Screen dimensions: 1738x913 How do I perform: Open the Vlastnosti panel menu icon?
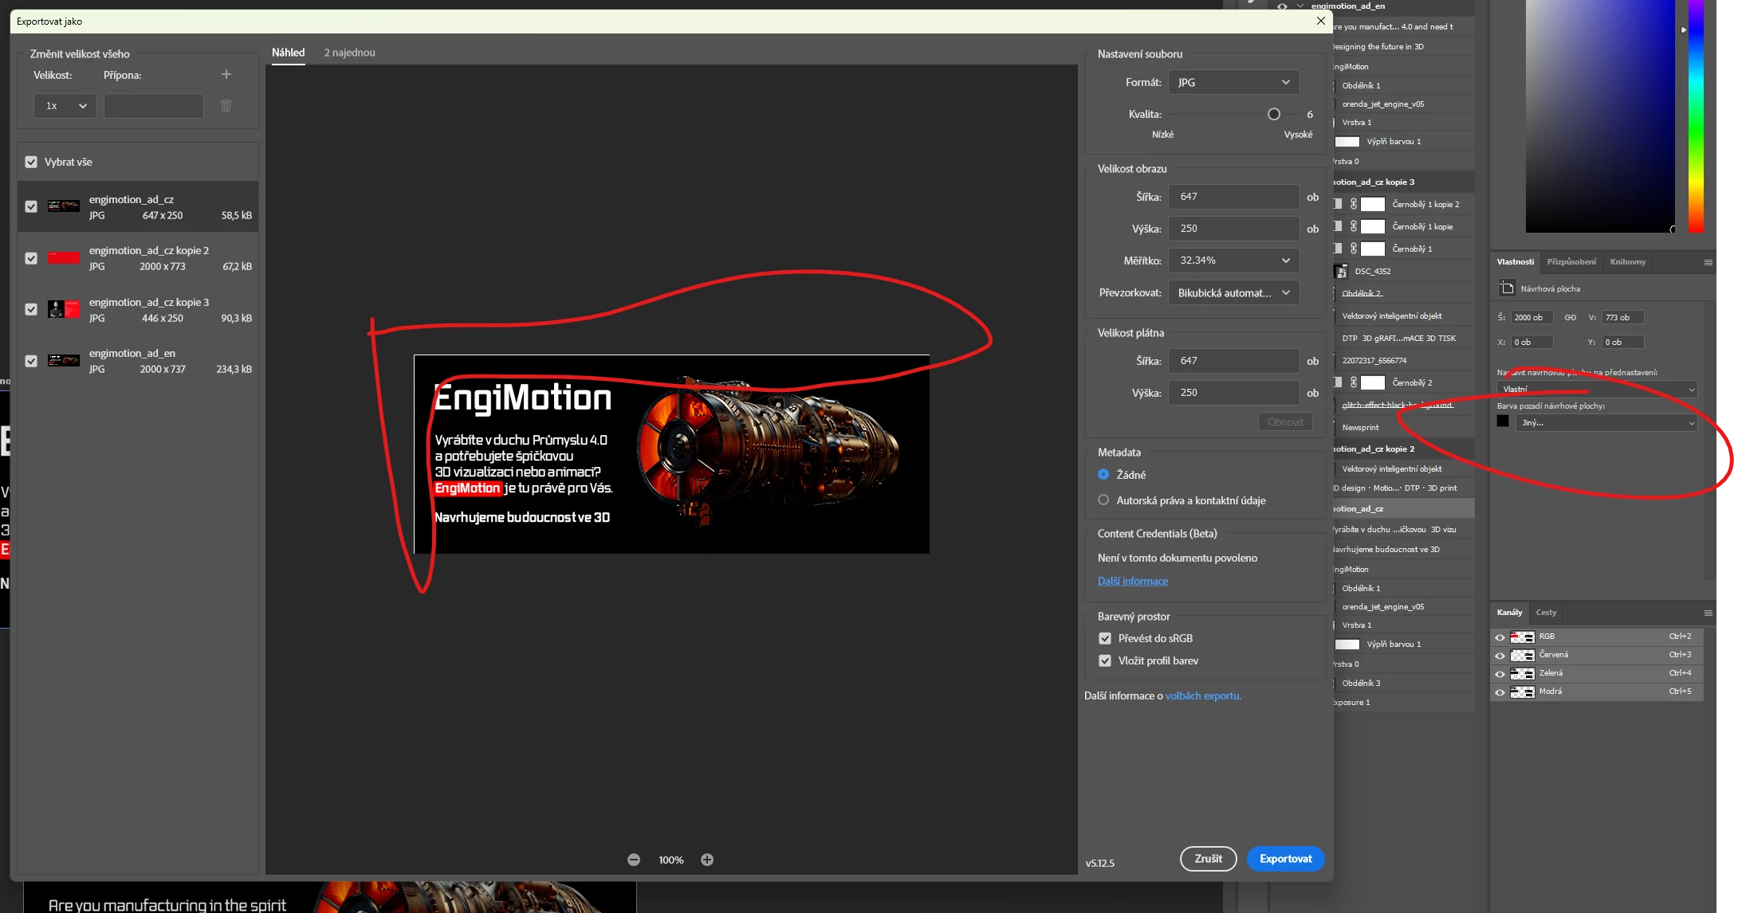(x=1709, y=262)
